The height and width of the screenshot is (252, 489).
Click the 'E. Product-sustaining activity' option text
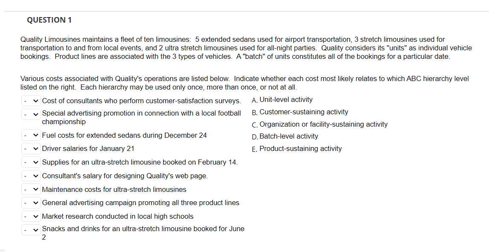coord(300,149)
